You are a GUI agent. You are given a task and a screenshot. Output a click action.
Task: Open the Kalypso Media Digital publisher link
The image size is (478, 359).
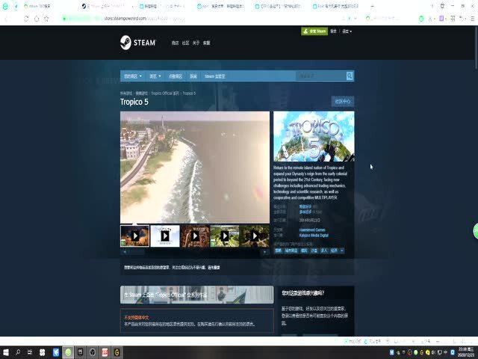(x=314, y=236)
